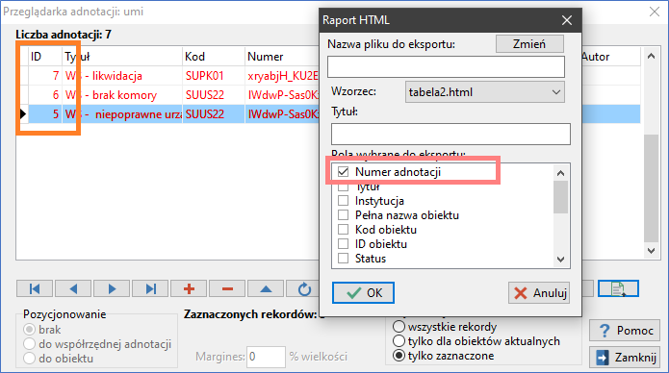Choose brak positioning option

tap(29, 330)
